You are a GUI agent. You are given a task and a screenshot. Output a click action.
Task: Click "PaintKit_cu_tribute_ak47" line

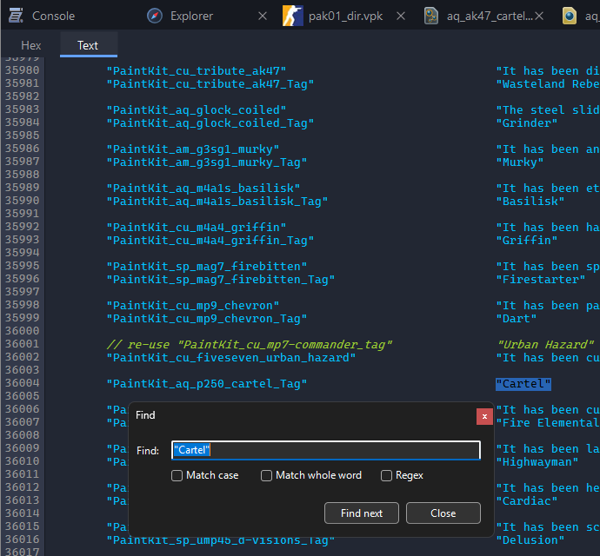coord(197,70)
